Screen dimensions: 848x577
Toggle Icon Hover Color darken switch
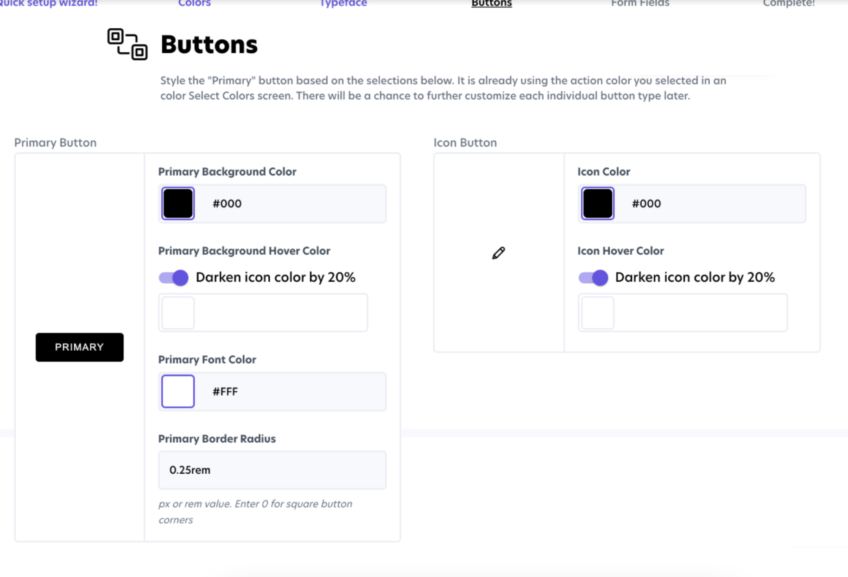pyautogui.click(x=593, y=277)
